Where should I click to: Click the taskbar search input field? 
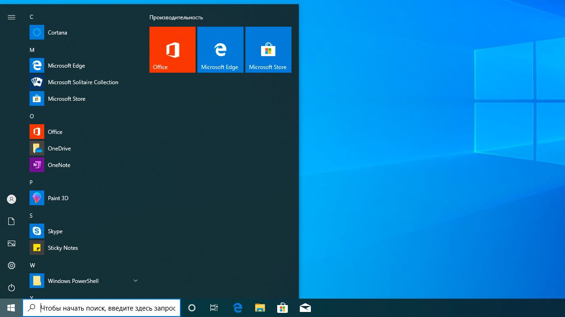pos(107,308)
